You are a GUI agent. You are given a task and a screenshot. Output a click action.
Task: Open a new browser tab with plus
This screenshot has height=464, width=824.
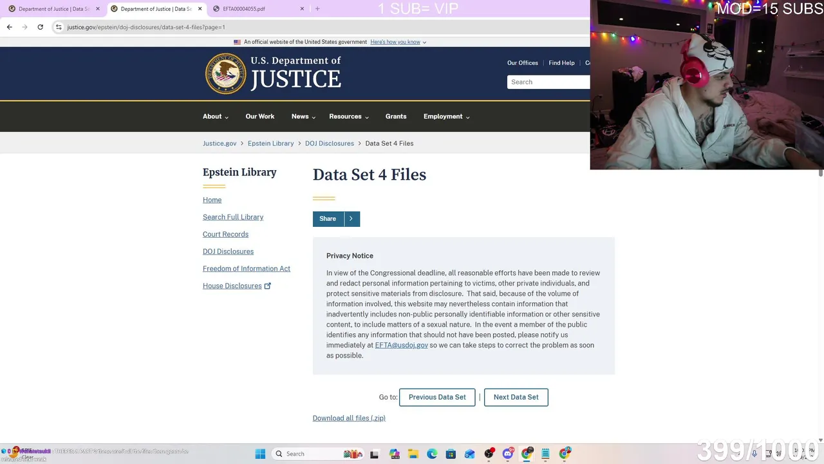pyautogui.click(x=317, y=9)
